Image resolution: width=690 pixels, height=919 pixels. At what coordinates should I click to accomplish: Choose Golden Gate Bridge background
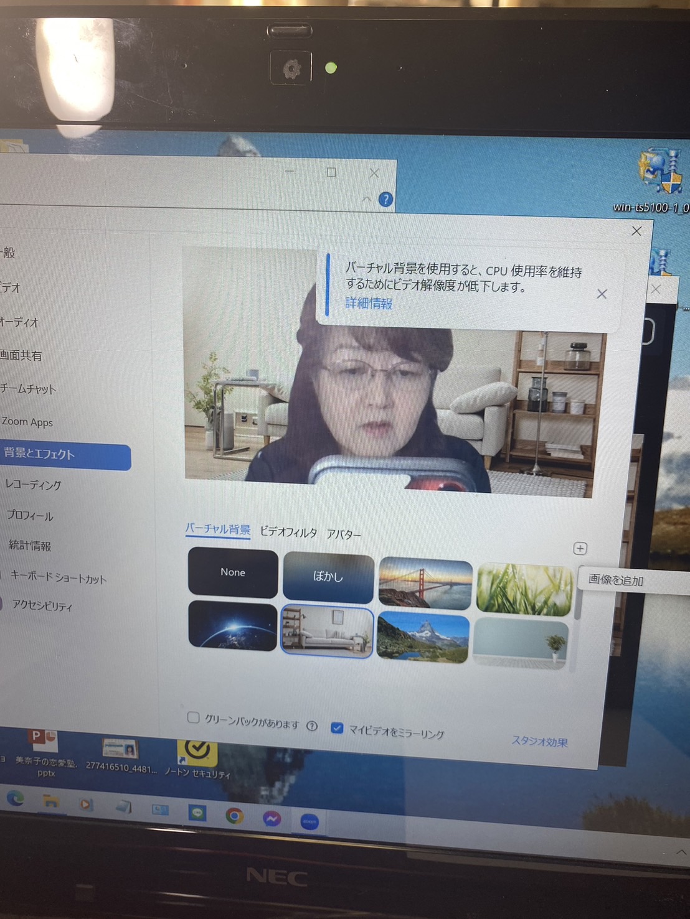(425, 583)
